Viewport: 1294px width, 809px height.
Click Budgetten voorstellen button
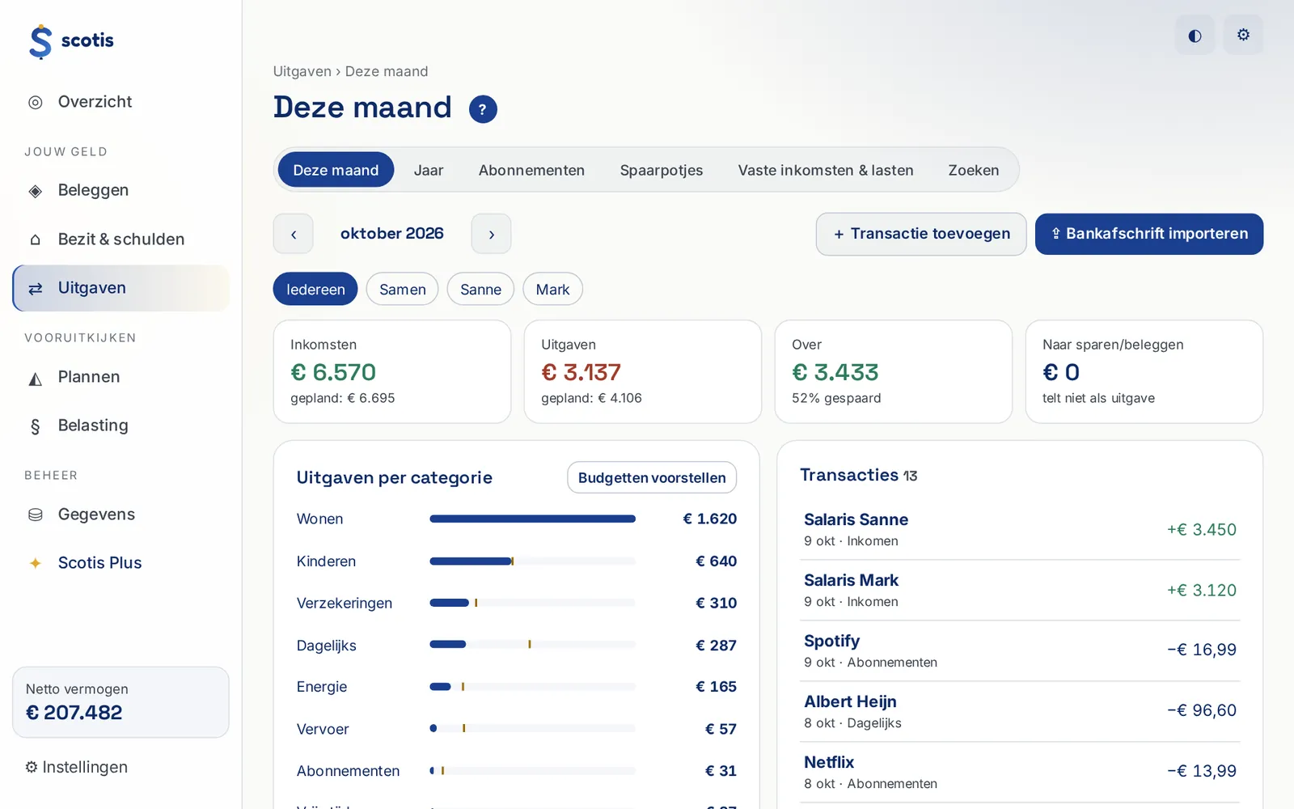[x=652, y=477]
